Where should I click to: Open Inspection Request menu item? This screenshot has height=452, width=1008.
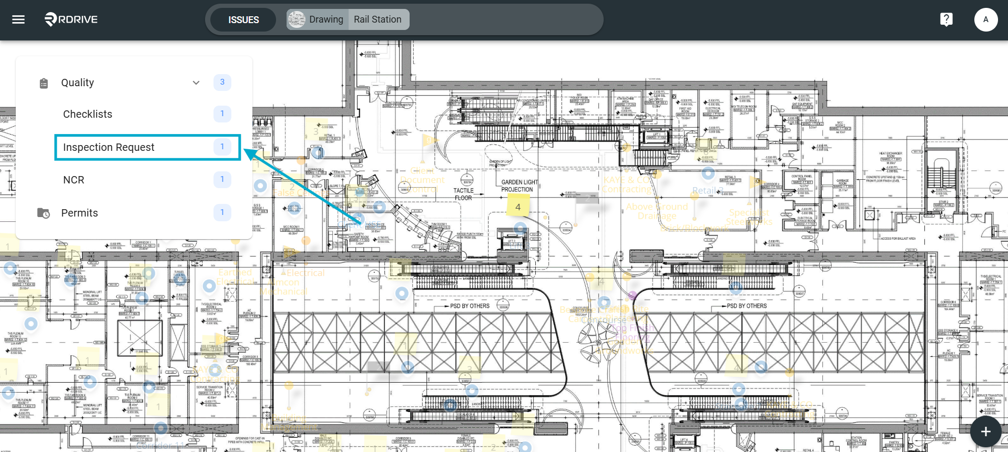click(147, 147)
